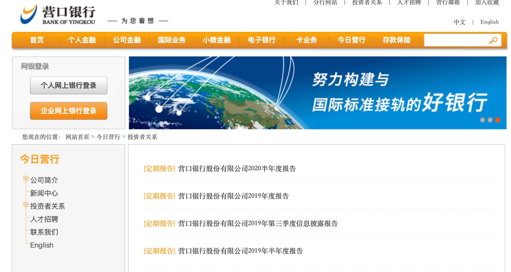The width and height of the screenshot is (511, 272).
Task: Open 营行邮箱 top link
Action: coord(448,2)
